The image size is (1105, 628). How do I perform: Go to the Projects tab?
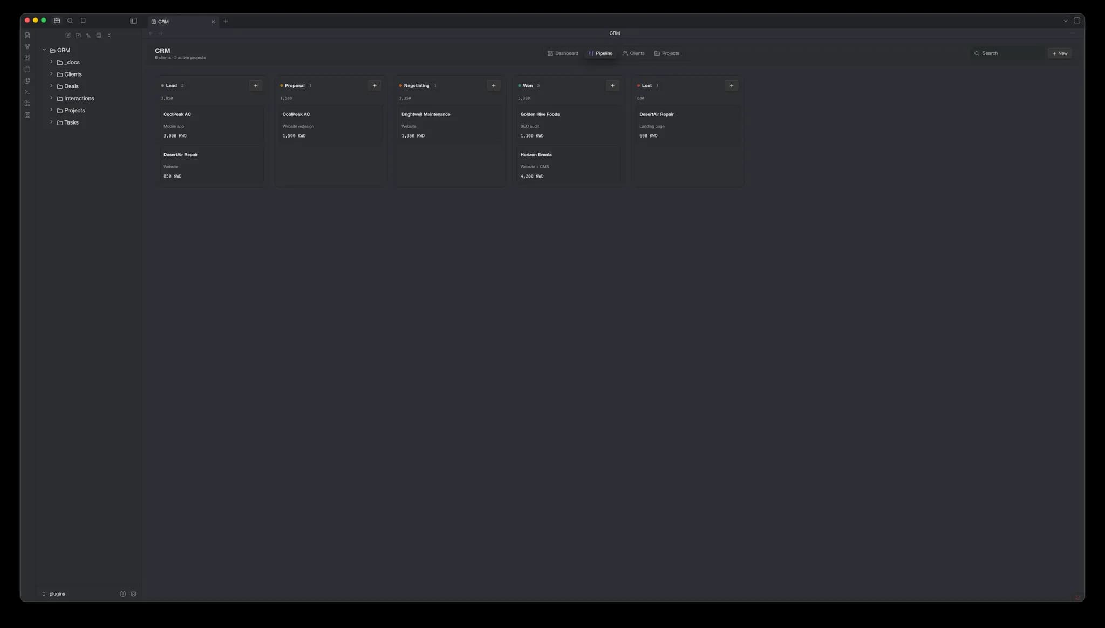(x=667, y=53)
